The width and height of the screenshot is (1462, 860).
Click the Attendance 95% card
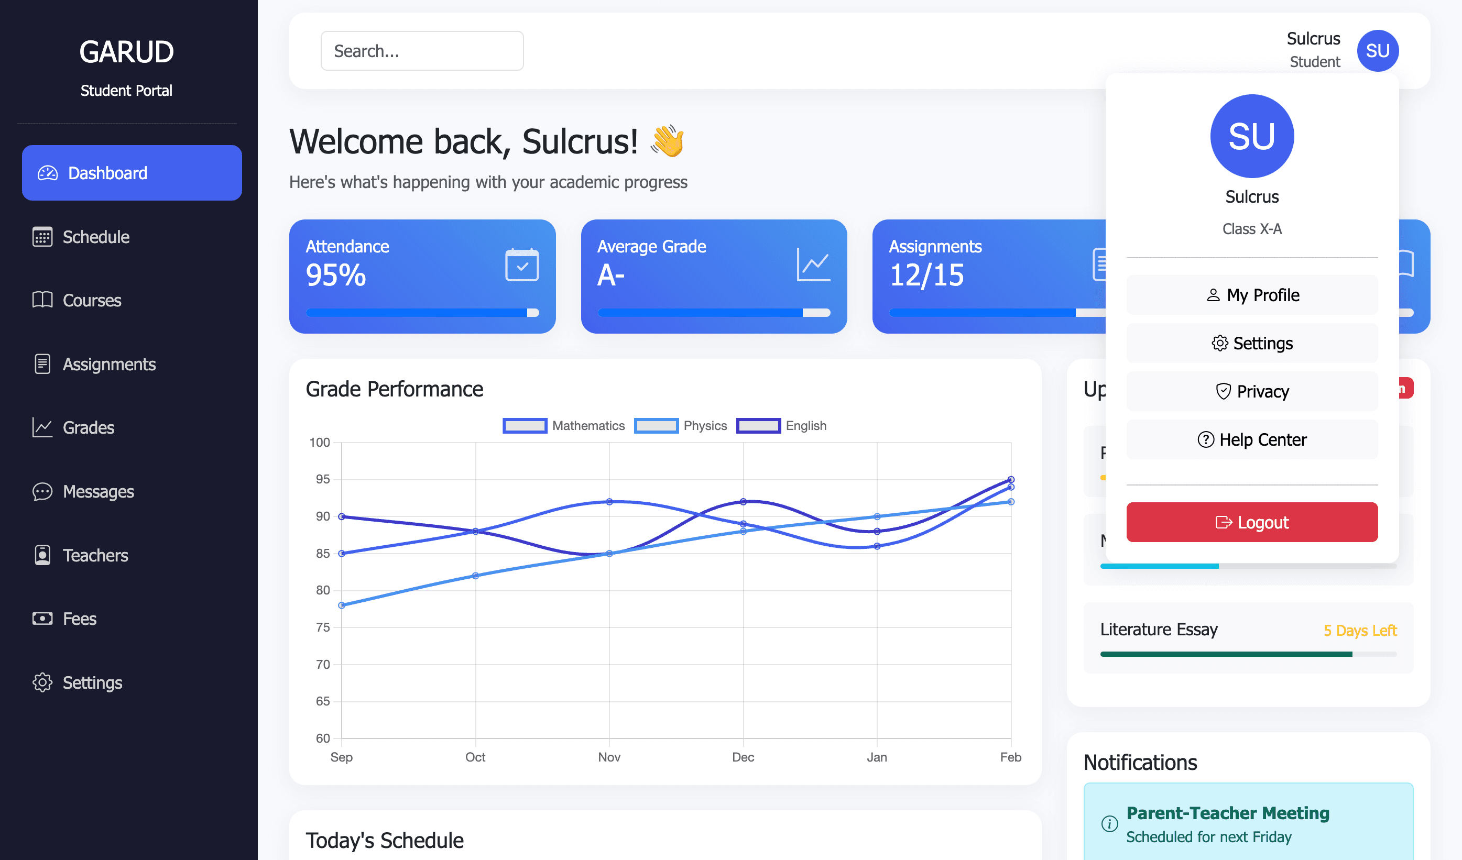click(x=422, y=277)
